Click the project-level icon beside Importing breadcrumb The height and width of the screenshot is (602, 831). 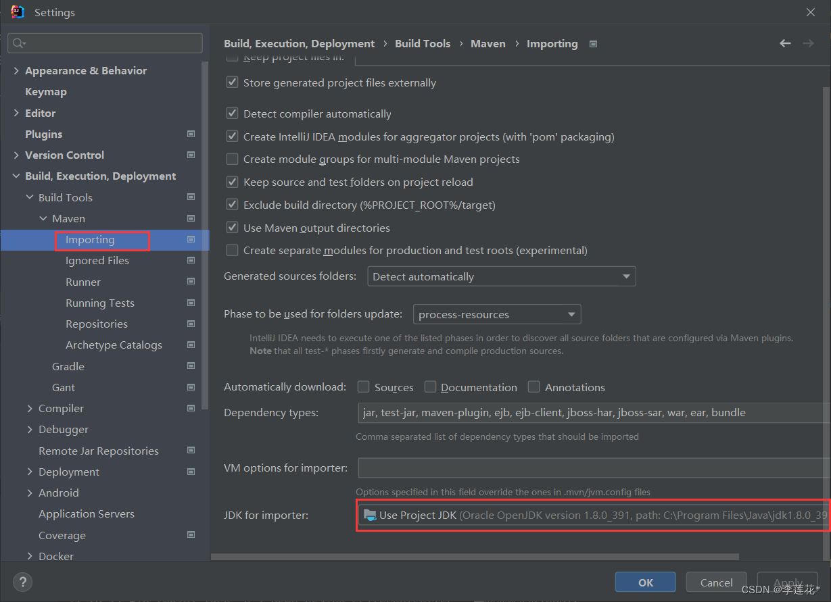click(593, 44)
